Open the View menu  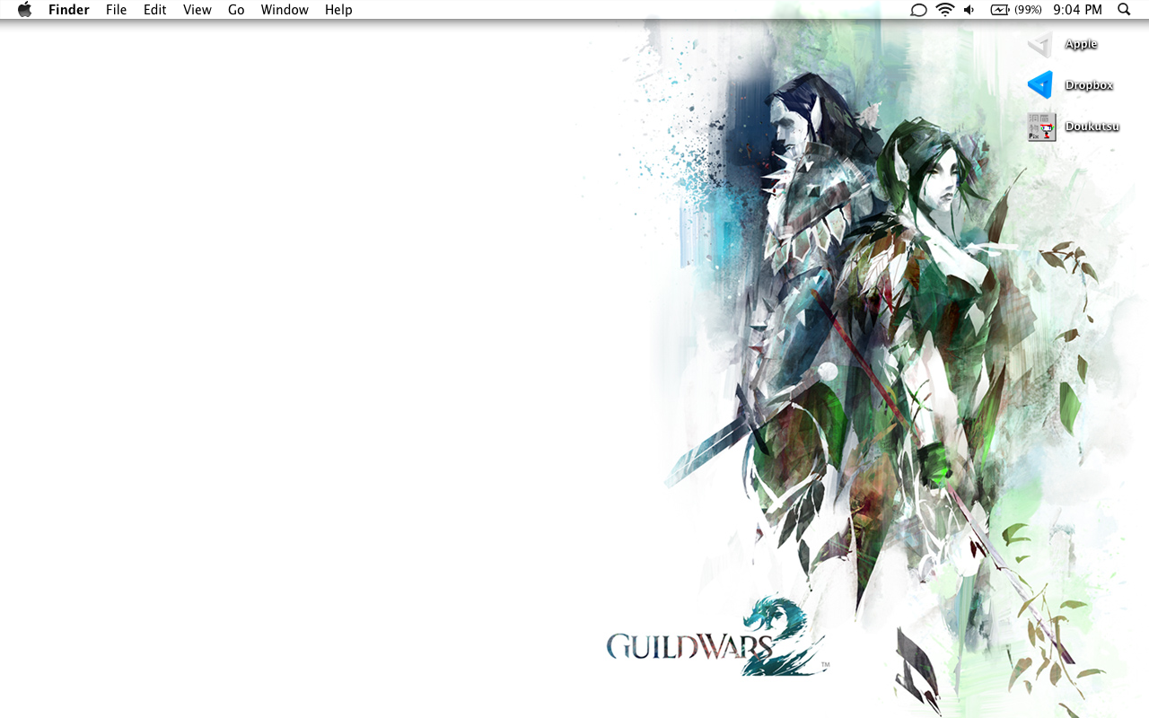(x=197, y=10)
